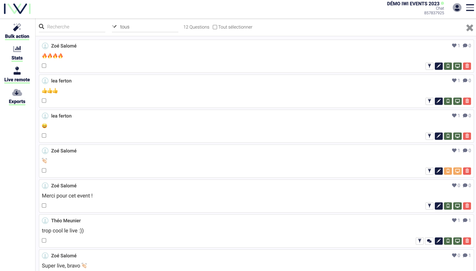The image size is (476, 271).
Task: Edit Zoé Salomé's fire emoji message
Action: coord(439,66)
